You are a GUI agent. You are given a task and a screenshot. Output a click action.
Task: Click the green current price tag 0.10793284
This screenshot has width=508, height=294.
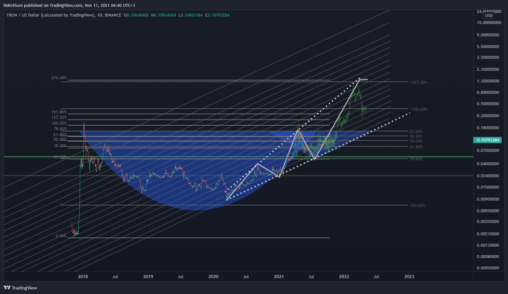click(488, 140)
